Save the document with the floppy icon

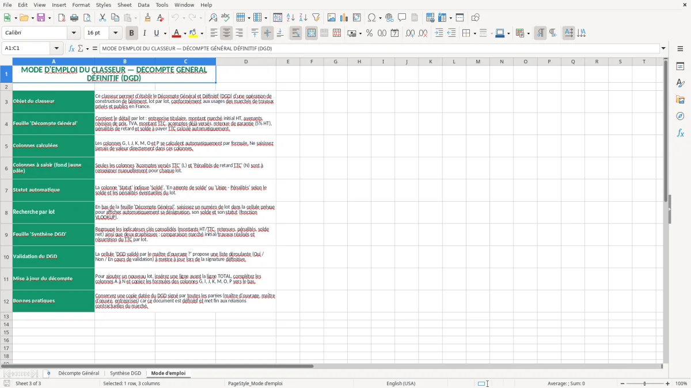pyautogui.click(x=41, y=18)
